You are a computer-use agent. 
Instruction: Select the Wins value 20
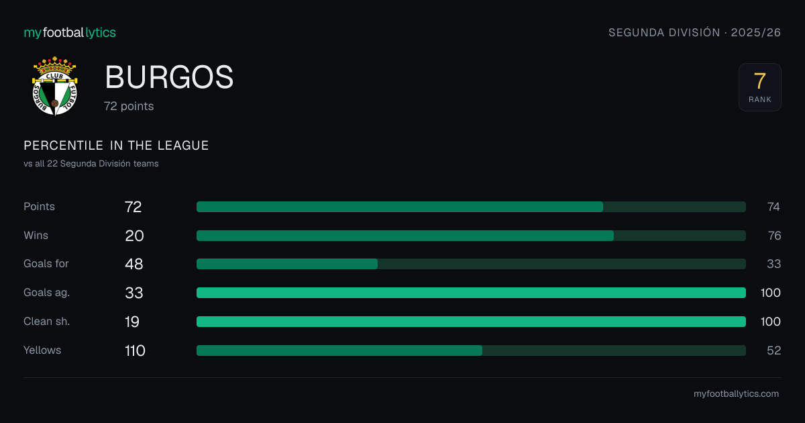tap(134, 236)
